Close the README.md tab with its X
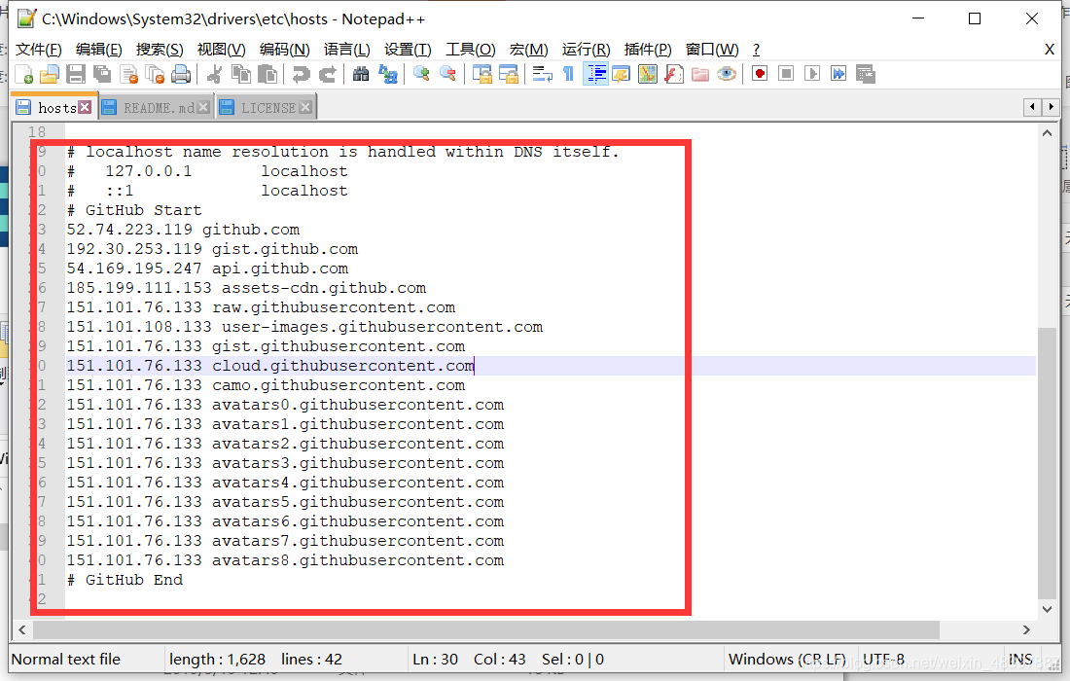The image size is (1070, 681). [x=203, y=107]
